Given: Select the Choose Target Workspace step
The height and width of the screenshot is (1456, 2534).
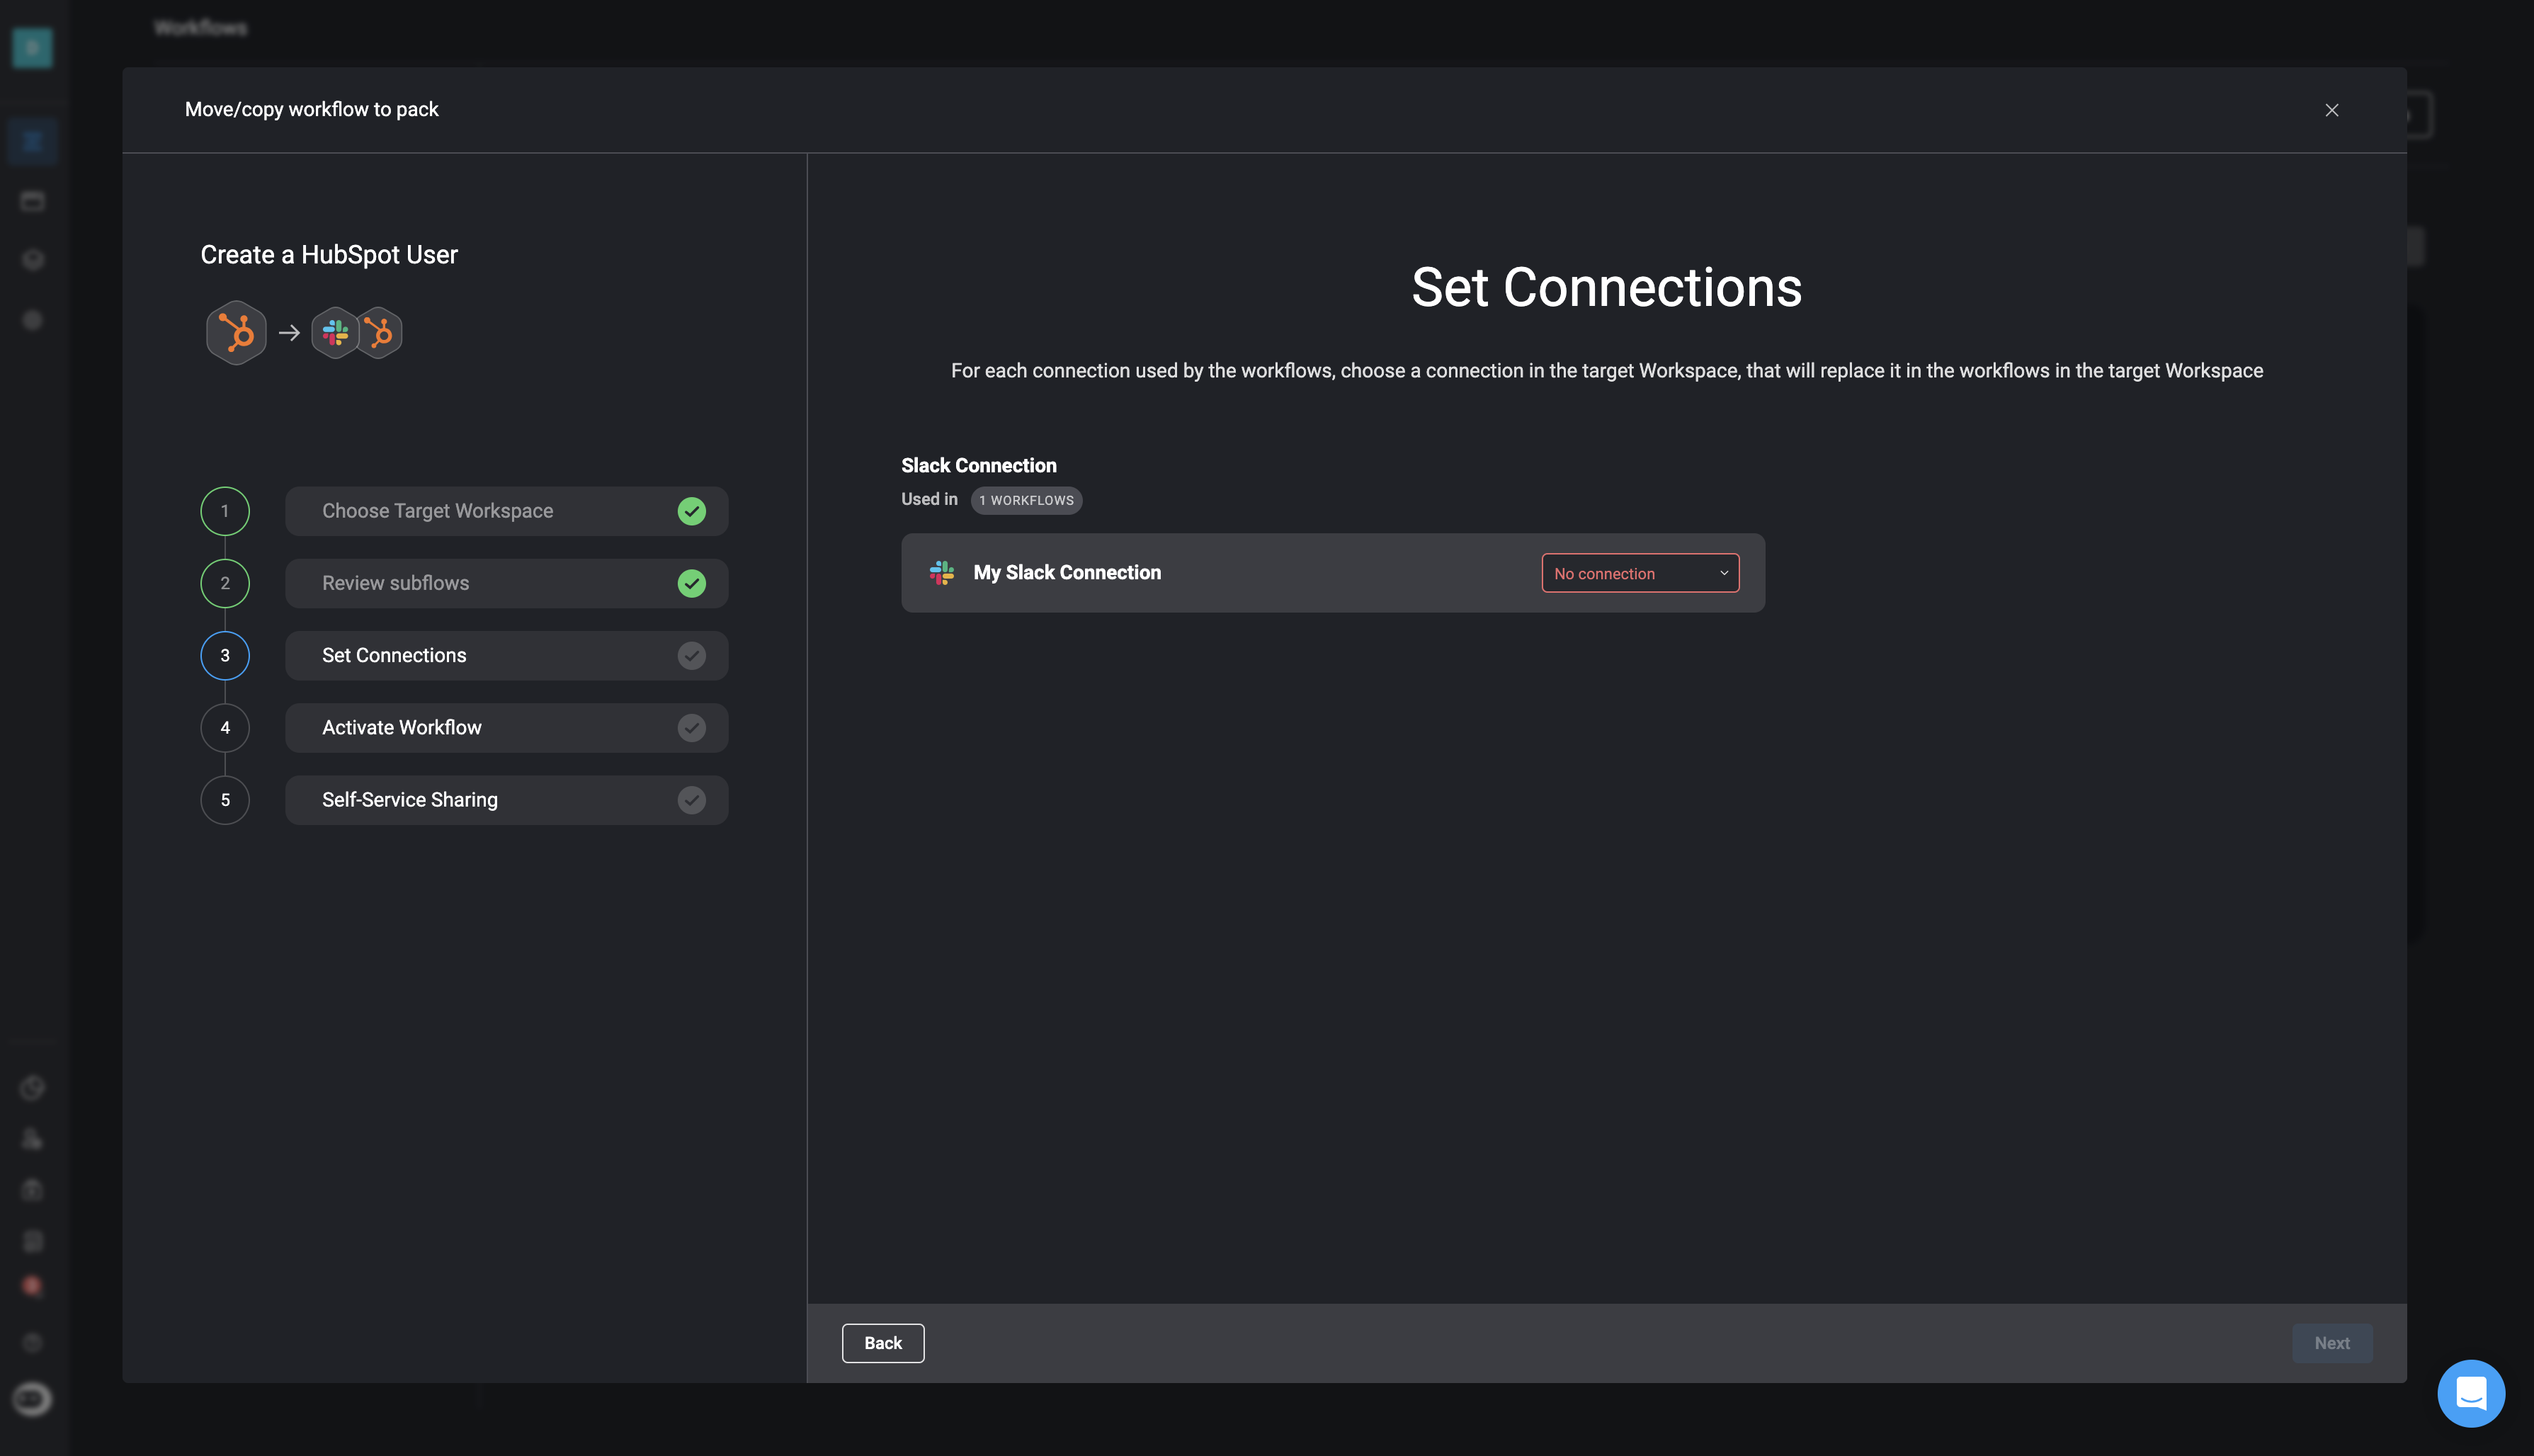Looking at the screenshot, I should (x=507, y=511).
